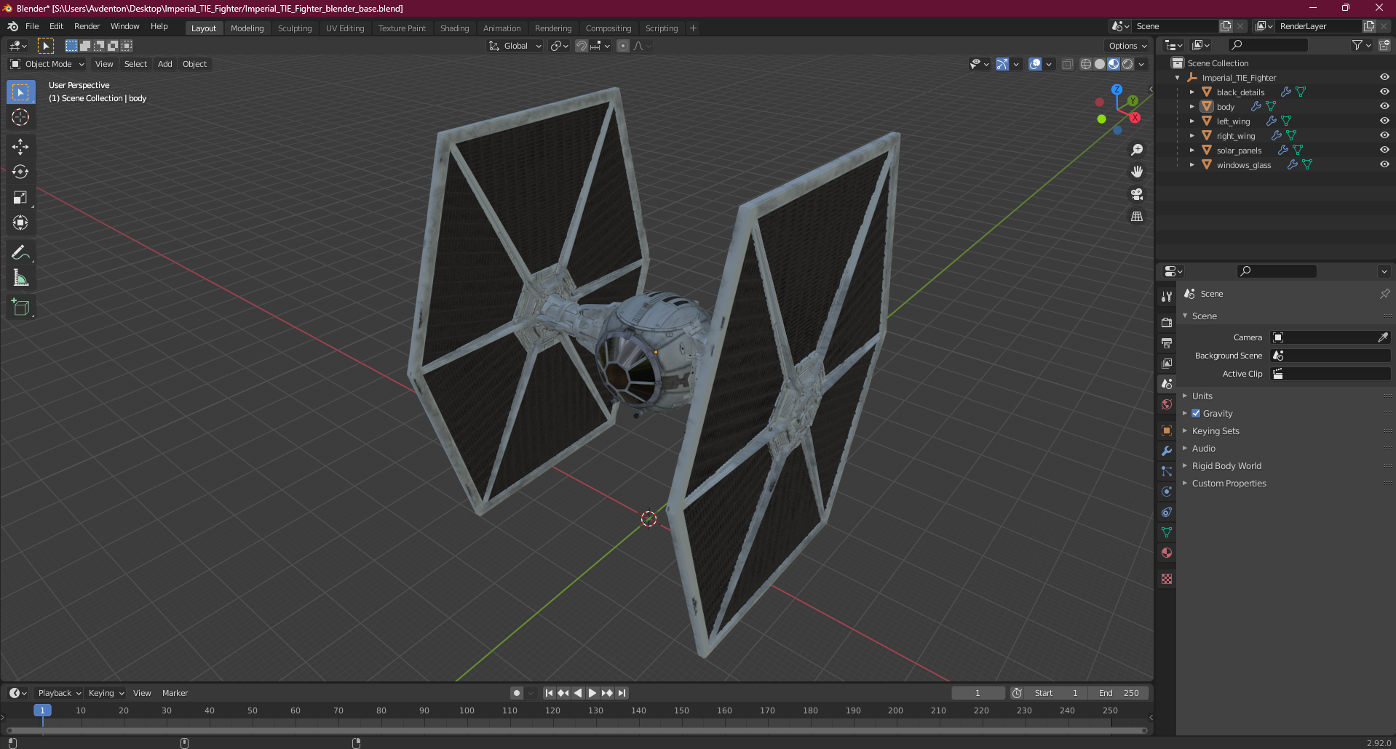
Task: Switch perspective/orthographic grid icon
Action: pos(1137,217)
